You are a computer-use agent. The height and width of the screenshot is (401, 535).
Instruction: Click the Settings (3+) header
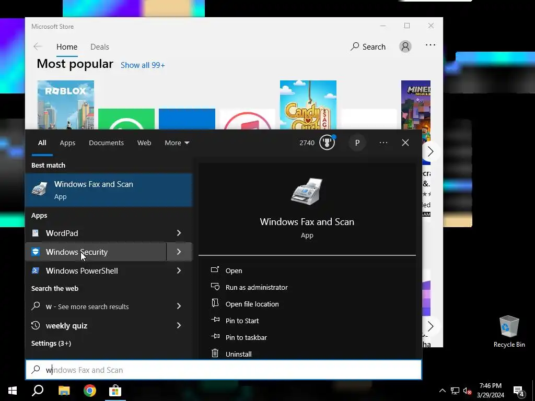click(51, 344)
